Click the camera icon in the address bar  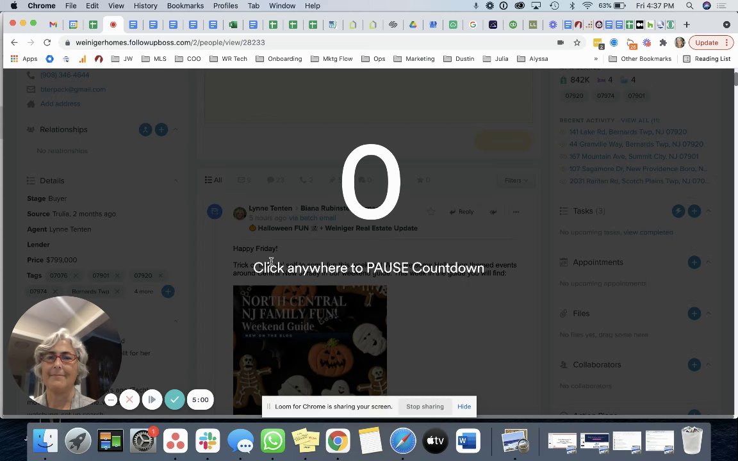[560, 42]
